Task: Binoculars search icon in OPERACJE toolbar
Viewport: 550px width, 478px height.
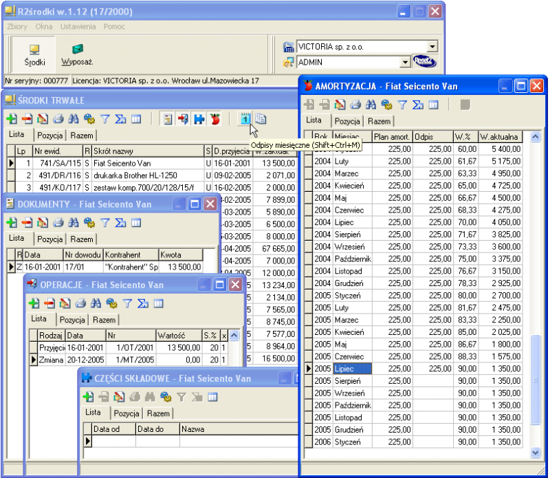Action: click(96, 303)
